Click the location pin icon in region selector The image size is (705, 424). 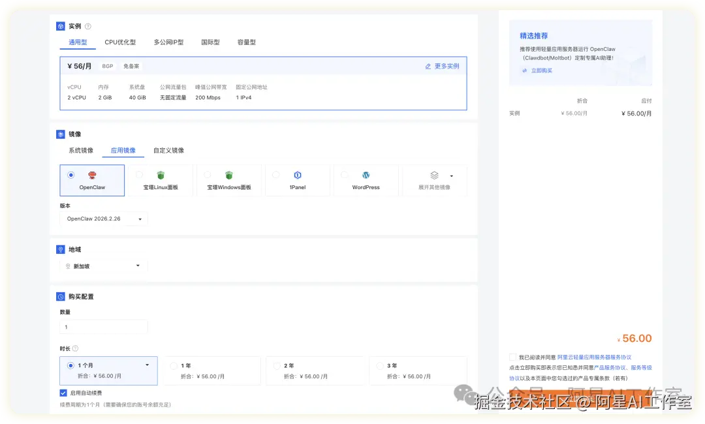[68, 266]
